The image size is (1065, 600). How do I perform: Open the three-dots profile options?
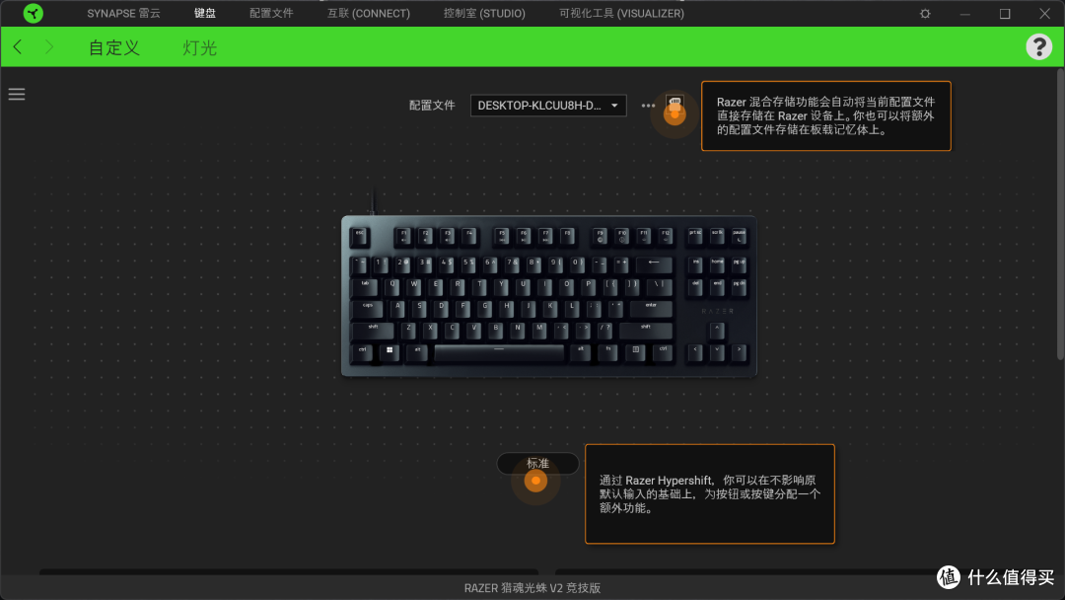(648, 106)
